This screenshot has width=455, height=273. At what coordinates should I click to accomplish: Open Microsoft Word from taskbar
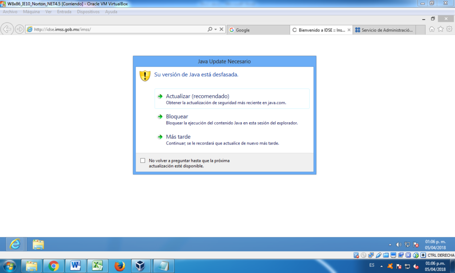tap(76, 266)
